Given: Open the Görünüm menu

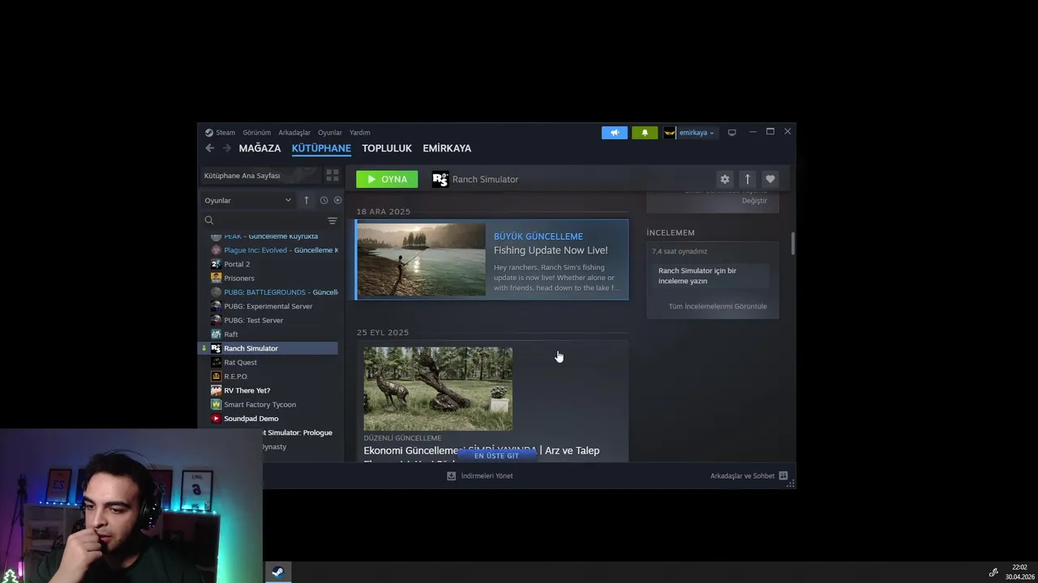Looking at the screenshot, I should point(257,133).
